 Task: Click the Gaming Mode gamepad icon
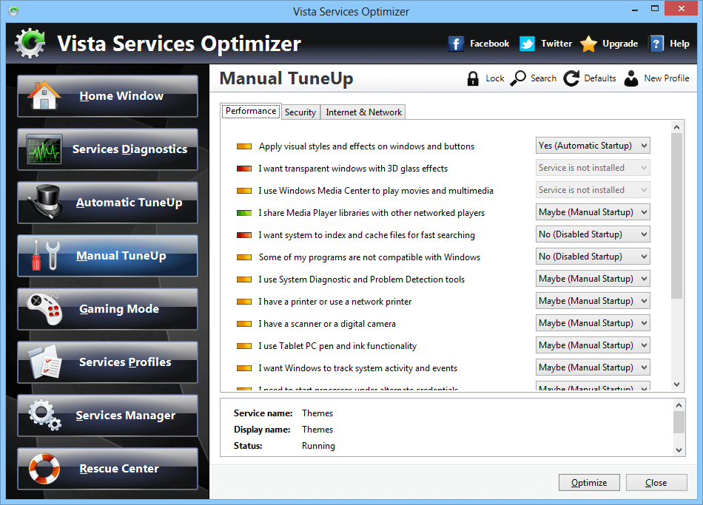click(x=44, y=308)
